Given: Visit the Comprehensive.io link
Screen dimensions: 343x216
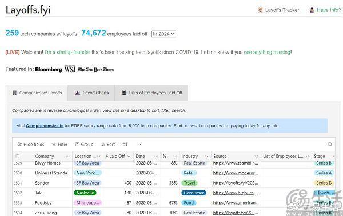Looking at the screenshot, I should pos(45,126).
